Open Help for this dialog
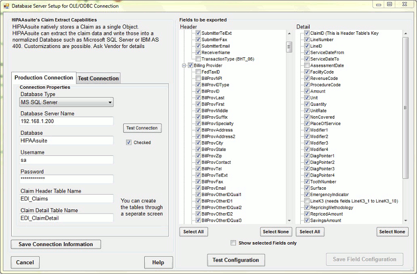 [x=158, y=262]
